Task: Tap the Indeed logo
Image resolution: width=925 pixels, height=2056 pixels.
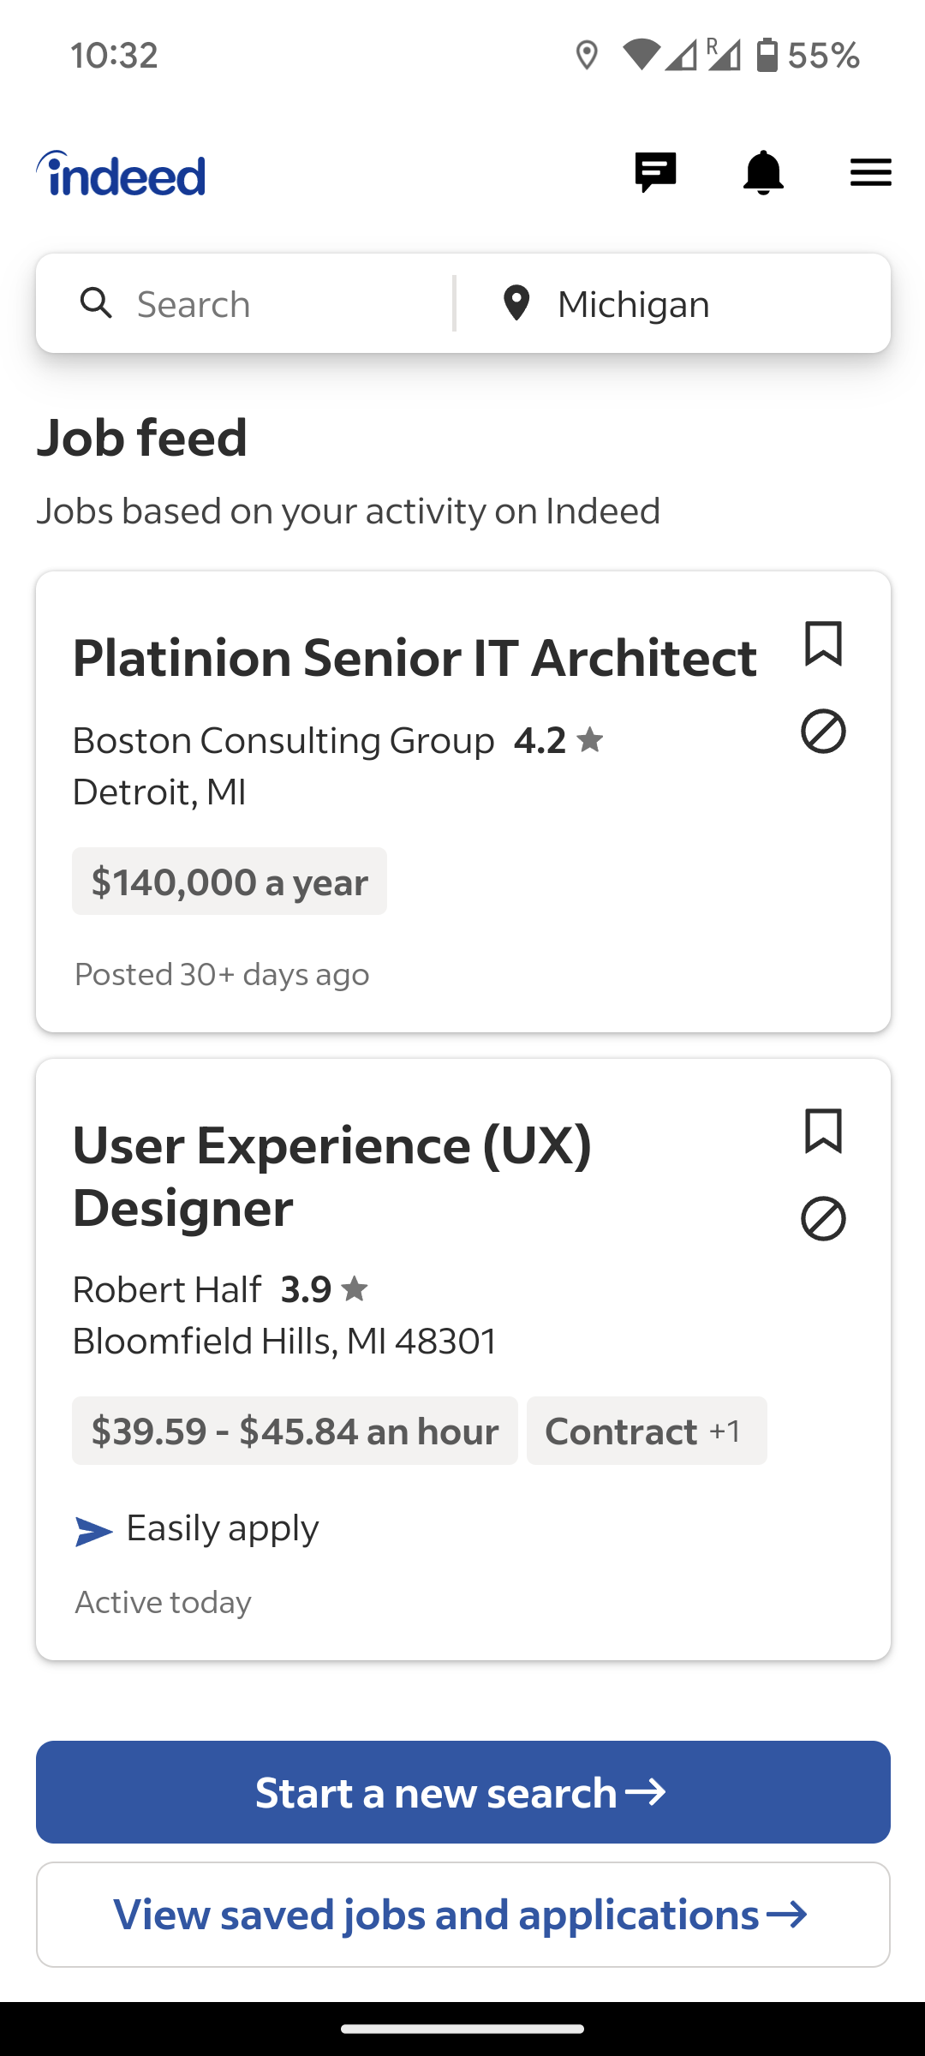Action: tap(121, 174)
